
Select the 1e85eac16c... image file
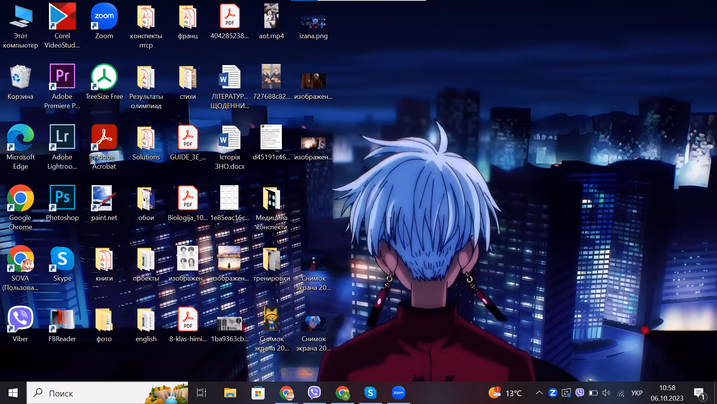click(x=230, y=203)
